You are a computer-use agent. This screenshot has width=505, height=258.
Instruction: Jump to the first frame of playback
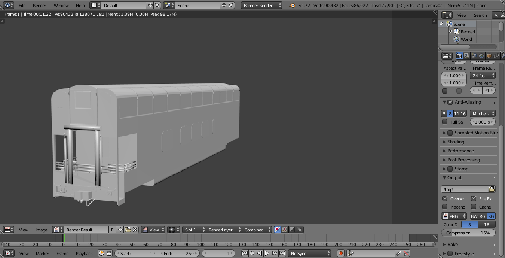coord(245,253)
